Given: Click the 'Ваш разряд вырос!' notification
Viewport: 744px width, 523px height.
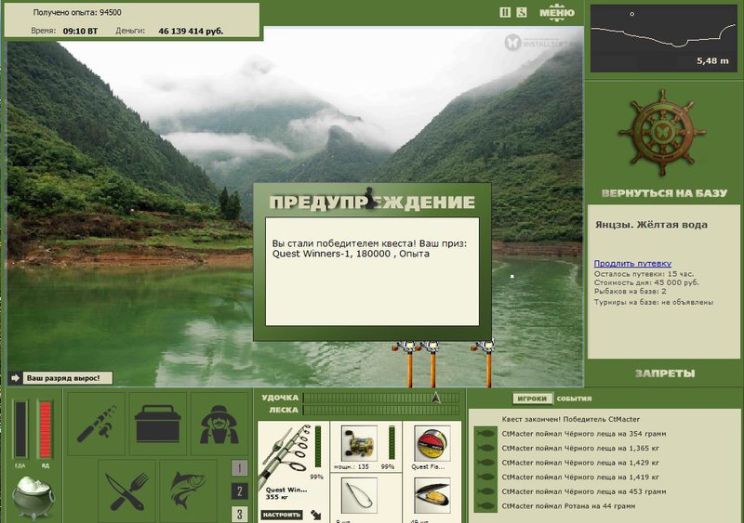Looking at the screenshot, I should (x=68, y=378).
